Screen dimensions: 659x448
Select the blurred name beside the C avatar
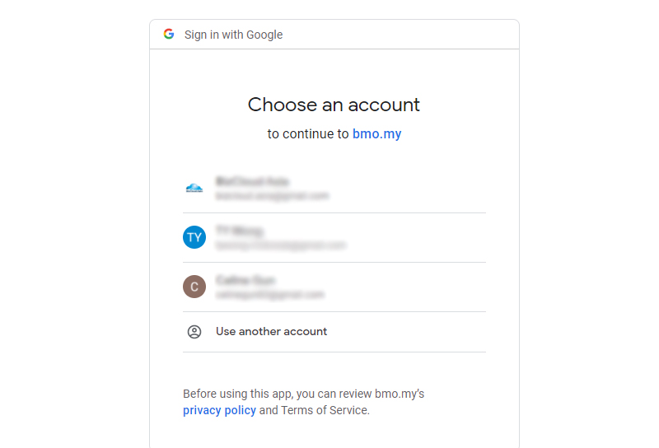[245, 280]
